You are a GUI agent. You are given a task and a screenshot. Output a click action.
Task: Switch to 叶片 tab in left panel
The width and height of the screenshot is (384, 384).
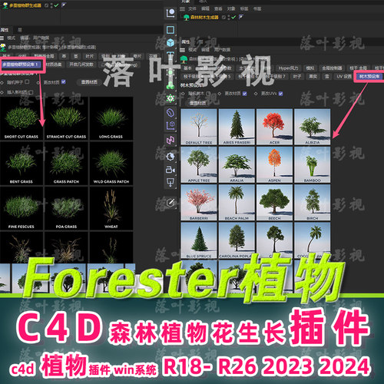(x=89, y=56)
